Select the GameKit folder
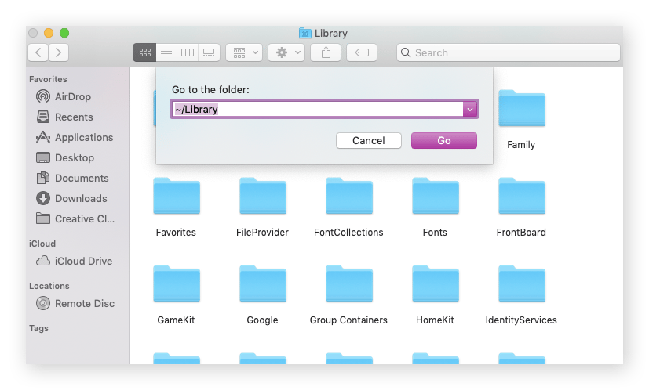This screenshot has width=649, height=390. pyautogui.click(x=177, y=295)
